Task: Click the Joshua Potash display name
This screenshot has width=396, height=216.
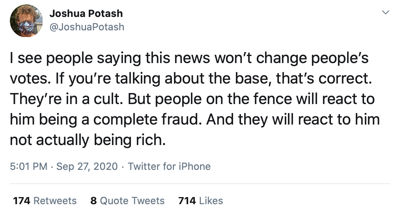Action: tap(86, 14)
